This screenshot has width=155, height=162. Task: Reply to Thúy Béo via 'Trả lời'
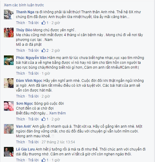click(33, 50)
